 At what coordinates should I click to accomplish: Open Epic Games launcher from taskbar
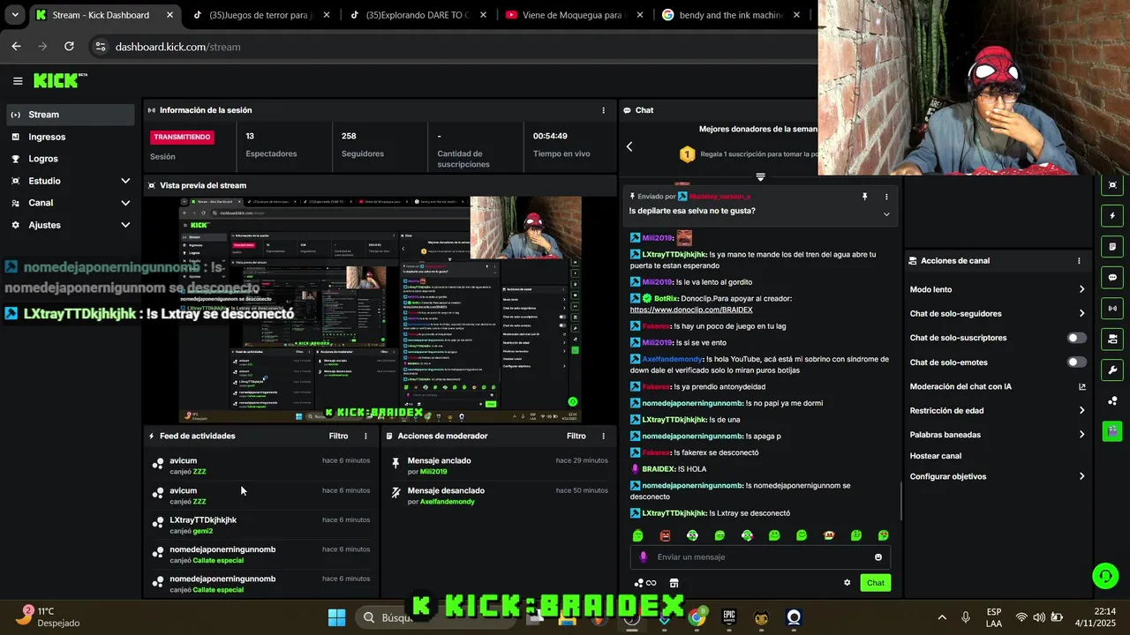(x=729, y=617)
